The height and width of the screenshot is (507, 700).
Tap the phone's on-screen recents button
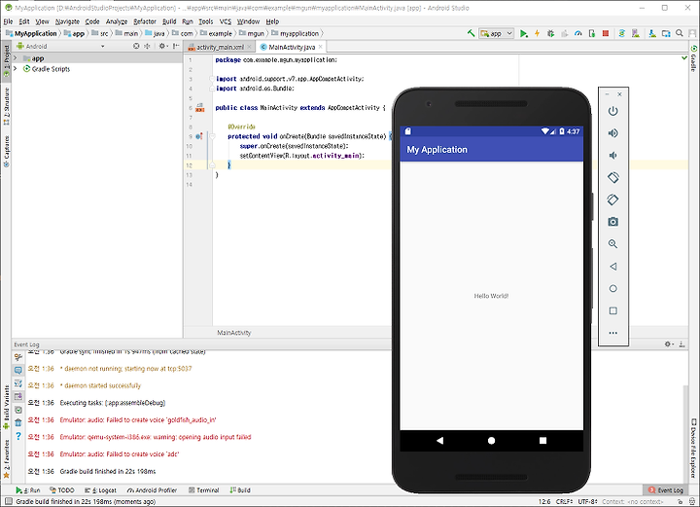pyautogui.click(x=542, y=441)
